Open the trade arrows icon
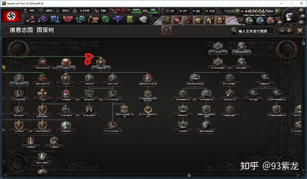 (x=80, y=19)
